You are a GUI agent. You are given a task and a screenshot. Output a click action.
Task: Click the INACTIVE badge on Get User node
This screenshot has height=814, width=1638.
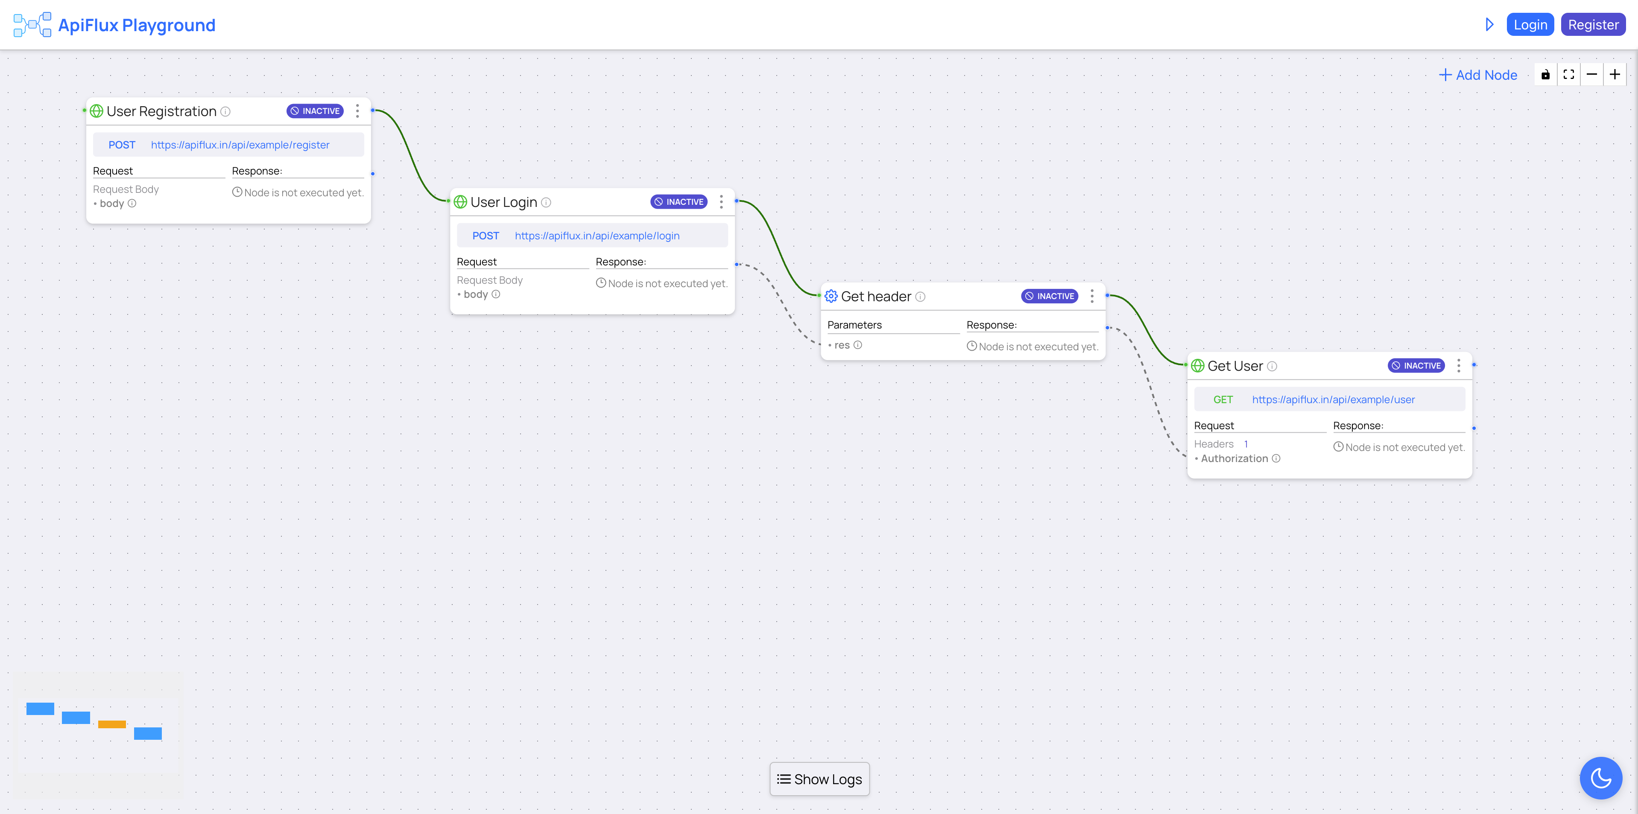point(1416,365)
